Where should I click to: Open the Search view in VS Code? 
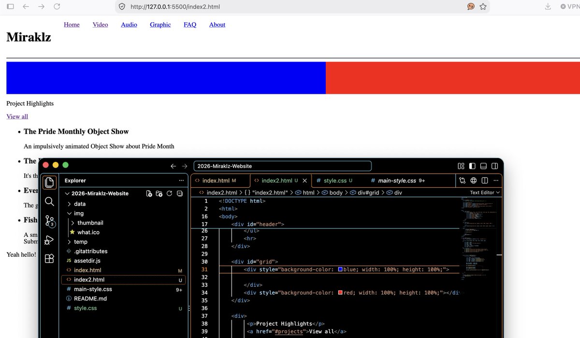pyautogui.click(x=49, y=201)
